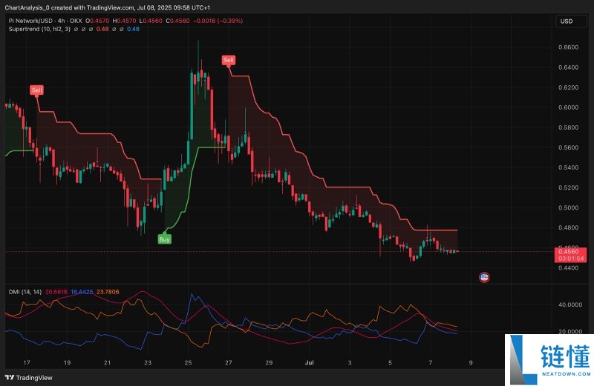Open the USD currency selector
Image resolution: width=594 pixels, height=386 pixels.
pos(566,21)
